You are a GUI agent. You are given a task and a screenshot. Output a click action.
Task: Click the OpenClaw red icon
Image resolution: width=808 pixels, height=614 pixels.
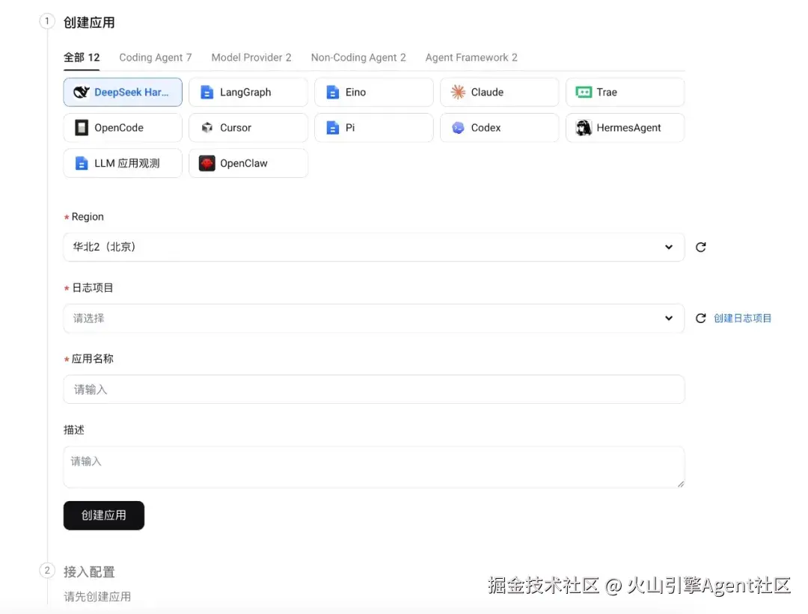[206, 163]
